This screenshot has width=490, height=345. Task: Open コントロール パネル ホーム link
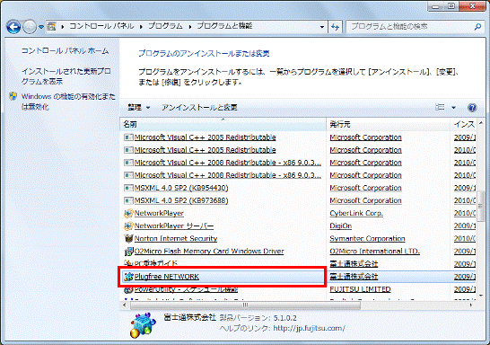65,50
